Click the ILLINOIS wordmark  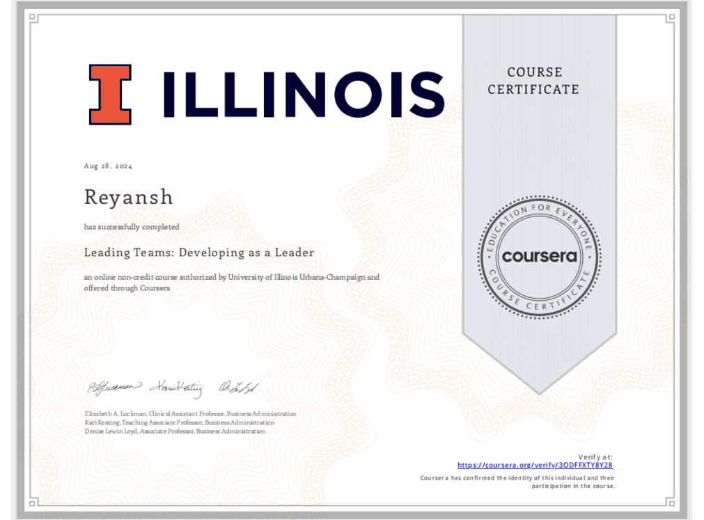[x=304, y=95]
